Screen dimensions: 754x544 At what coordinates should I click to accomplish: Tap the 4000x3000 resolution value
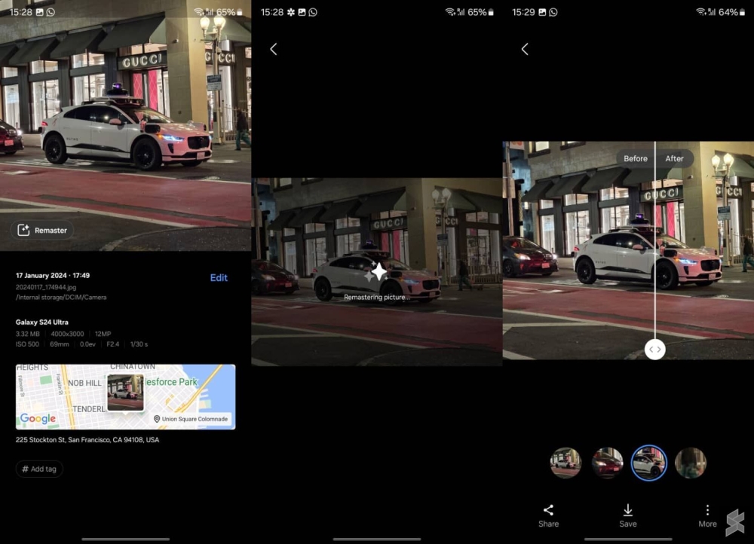click(67, 334)
